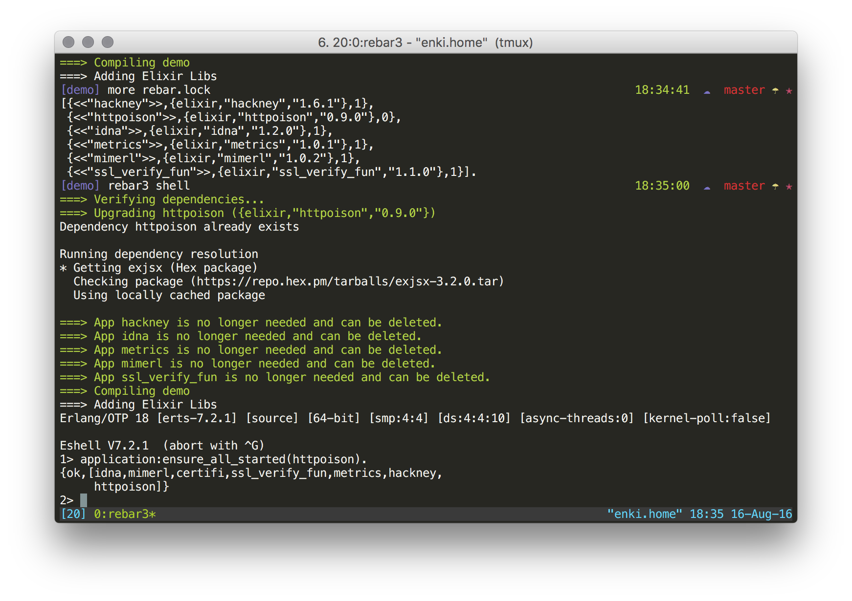Click the blue triangle icon left of first master

(x=707, y=92)
